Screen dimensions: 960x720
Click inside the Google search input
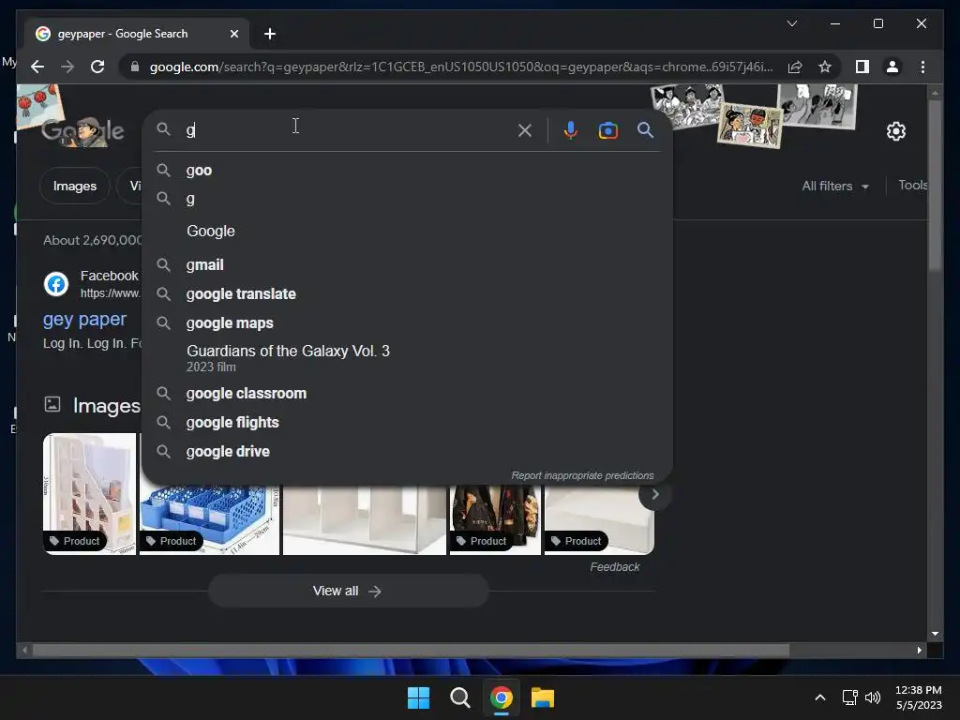349,129
